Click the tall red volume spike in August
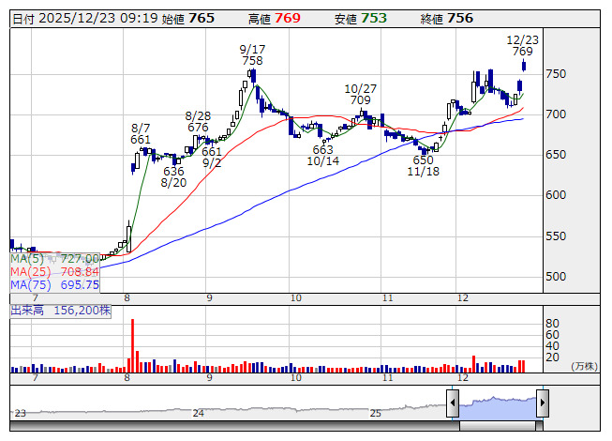The height and width of the screenshot is (441, 612). click(x=133, y=345)
